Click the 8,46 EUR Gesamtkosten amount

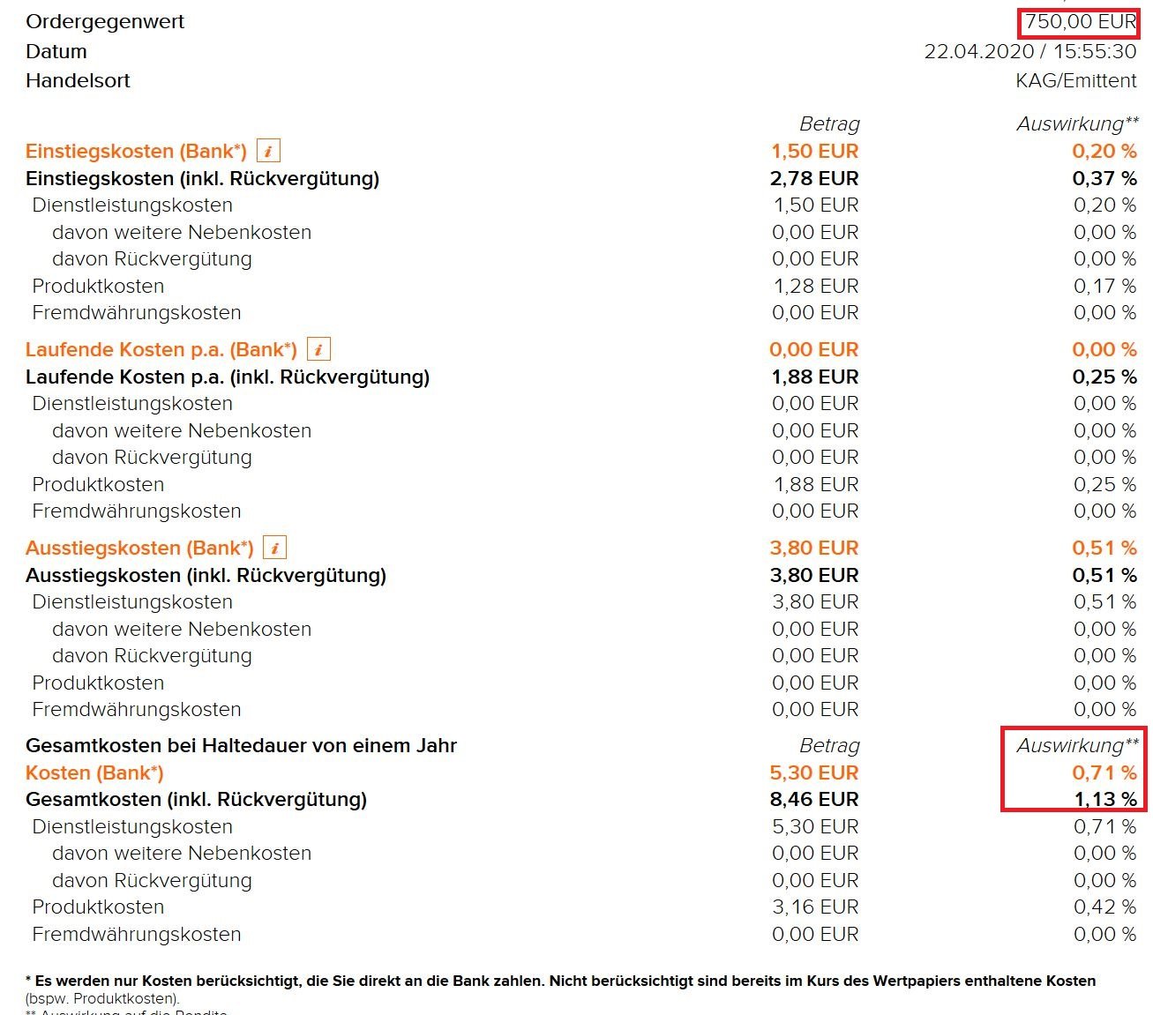pyautogui.click(x=814, y=800)
